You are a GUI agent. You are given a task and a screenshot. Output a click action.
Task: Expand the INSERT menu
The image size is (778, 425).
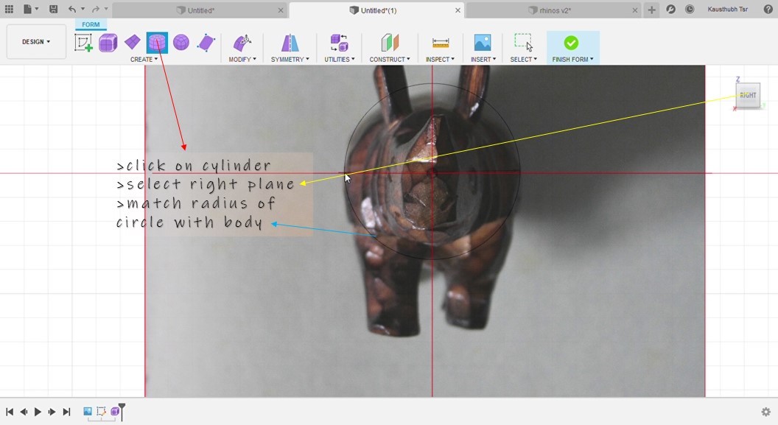coord(483,59)
